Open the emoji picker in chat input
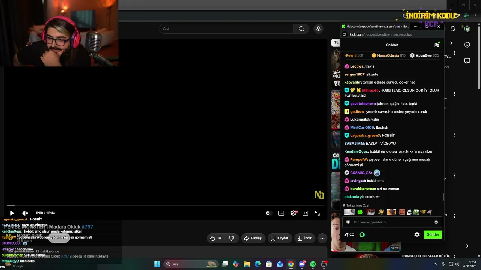Screen dimensions: 481x270 [436, 222]
